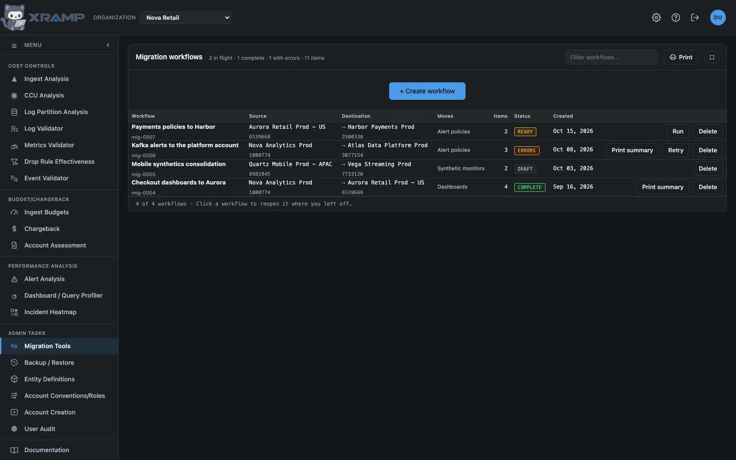Open the DU user avatar
The height and width of the screenshot is (460, 736).
click(x=718, y=17)
